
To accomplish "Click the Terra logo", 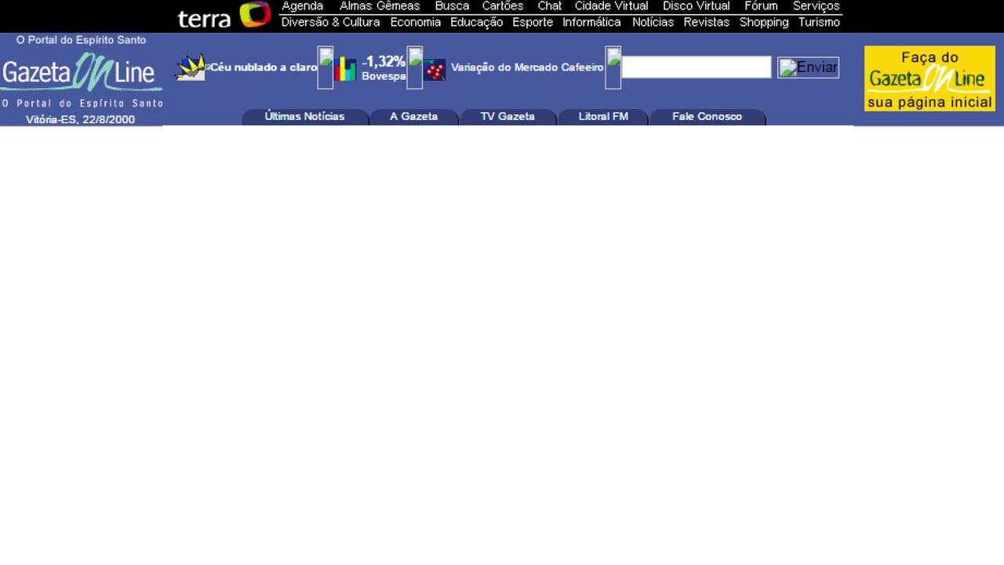I will [x=224, y=15].
